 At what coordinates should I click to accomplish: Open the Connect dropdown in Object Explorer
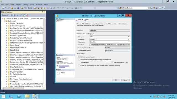coord(5,15)
